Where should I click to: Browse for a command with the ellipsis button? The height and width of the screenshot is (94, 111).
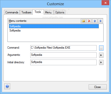101,48
